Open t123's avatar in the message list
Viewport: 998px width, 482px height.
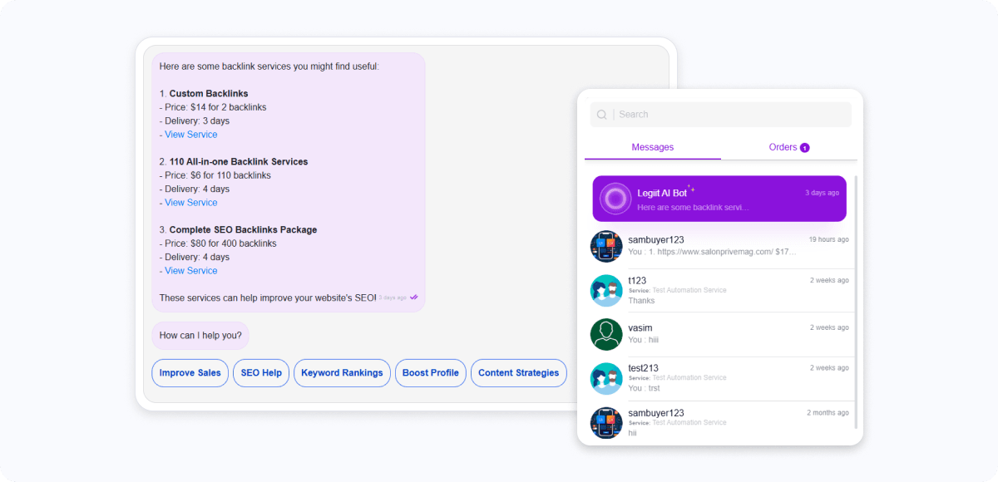pyautogui.click(x=606, y=291)
